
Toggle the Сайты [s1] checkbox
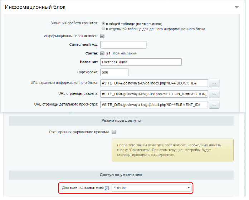[x=102, y=53]
